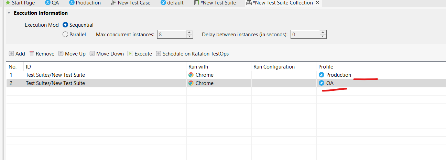Collapse the Execution Information section
Image resolution: width=446 pixels, height=160 pixels.
click(x=9, y=13)
